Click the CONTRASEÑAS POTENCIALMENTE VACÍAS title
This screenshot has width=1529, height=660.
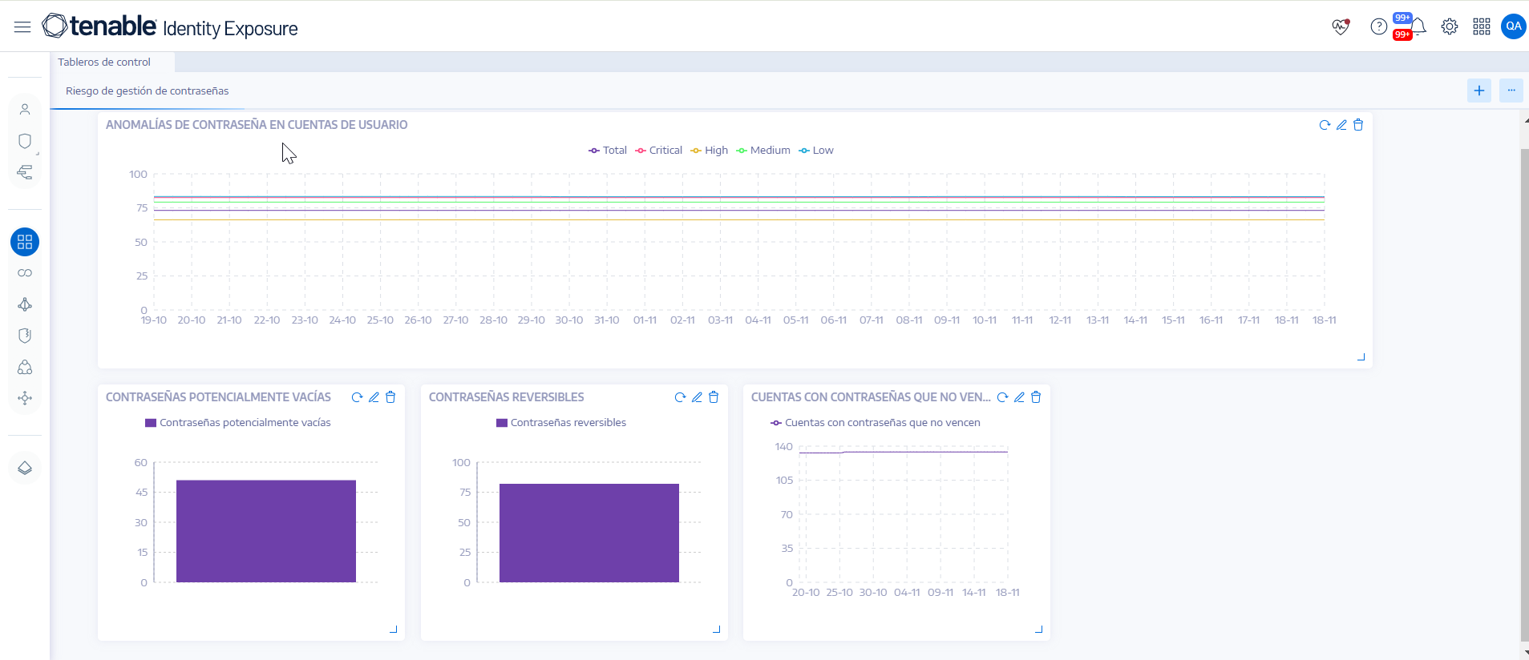[218, 397]
